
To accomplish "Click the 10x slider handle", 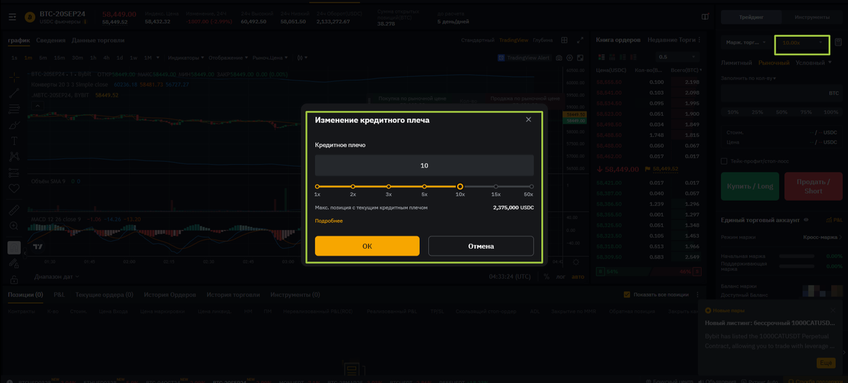I will [460, 187].
